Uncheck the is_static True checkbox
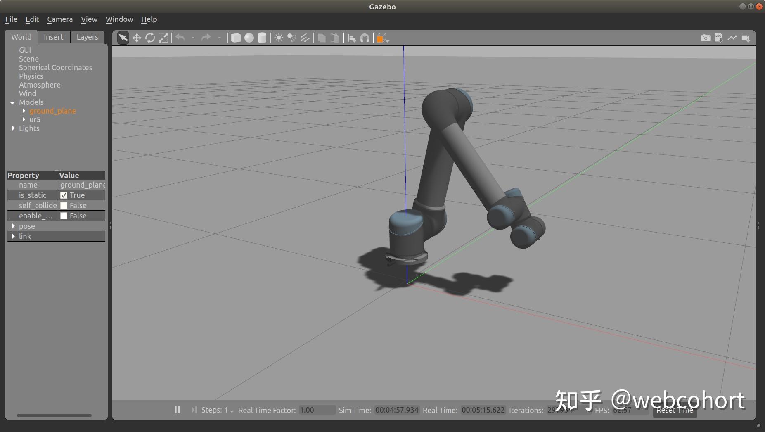Image resolution: width=765 pixels, height=432 pixels. [64, 195]
